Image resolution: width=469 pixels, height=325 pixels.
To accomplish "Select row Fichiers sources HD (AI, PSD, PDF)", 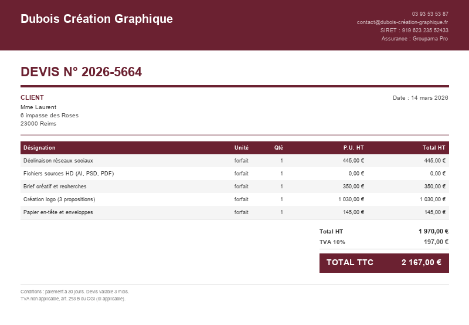I will click(x=235, y=174).
